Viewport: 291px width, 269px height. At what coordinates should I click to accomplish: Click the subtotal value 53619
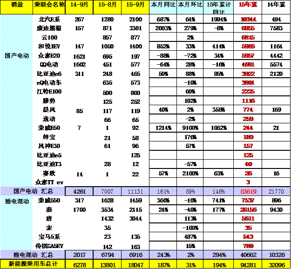pos(248,191)
